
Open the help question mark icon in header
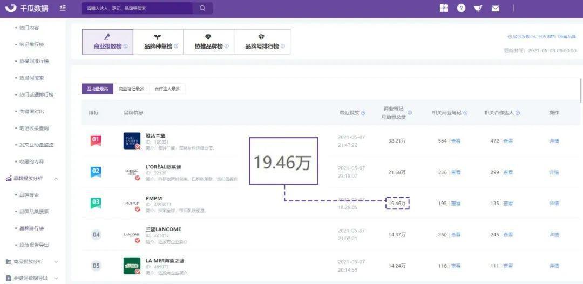(x=461, y=8)
